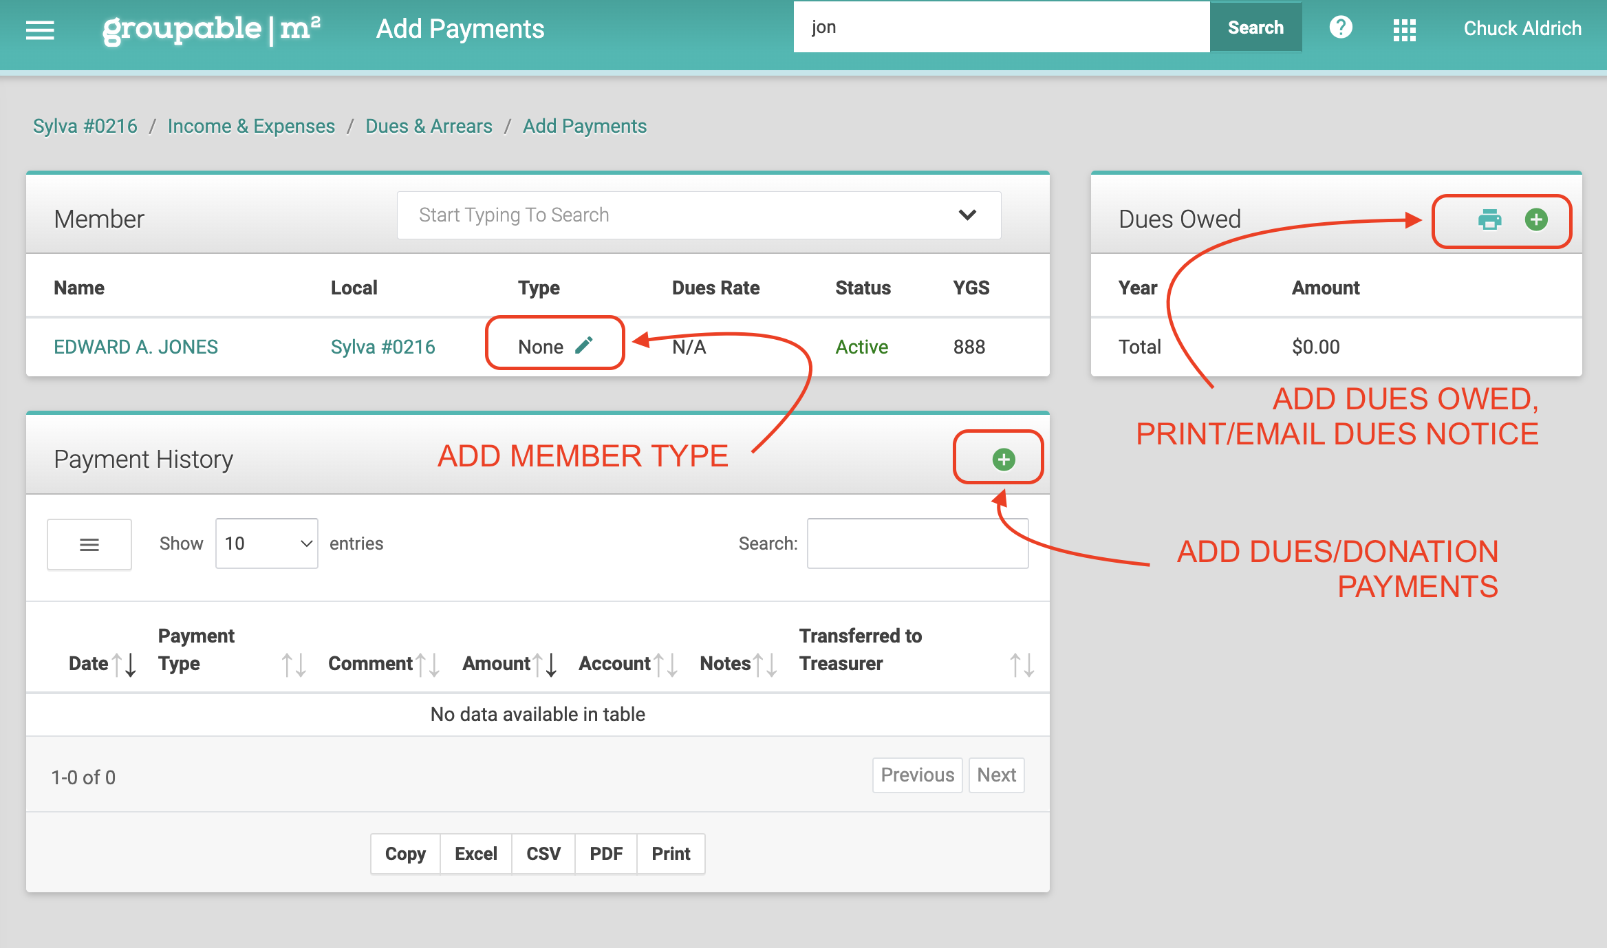Go to Sylva #0216 breadcrumb
This screenshot has height=948, width=1607.
[85, 126]
